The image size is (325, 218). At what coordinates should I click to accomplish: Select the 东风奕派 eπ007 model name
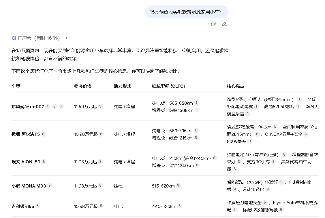(x=28, y=107)
